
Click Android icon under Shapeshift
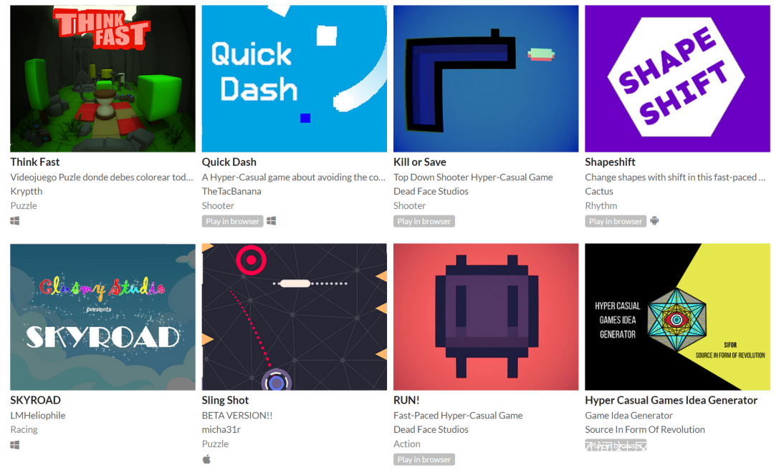coord(654,221)
